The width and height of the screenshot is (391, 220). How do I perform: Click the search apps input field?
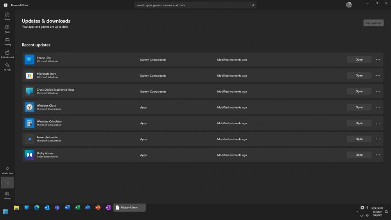(192, 5)
